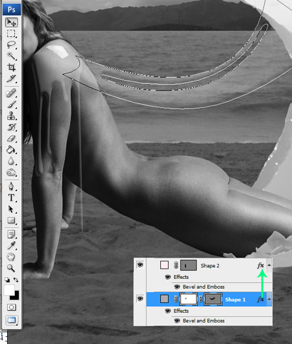Select the Notes tool
Screen dimensions: 292x344
(12, 235)
